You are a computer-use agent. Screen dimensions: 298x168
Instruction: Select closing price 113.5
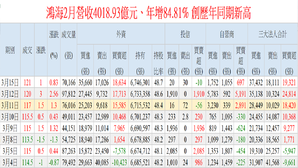(x=27, y=140)
